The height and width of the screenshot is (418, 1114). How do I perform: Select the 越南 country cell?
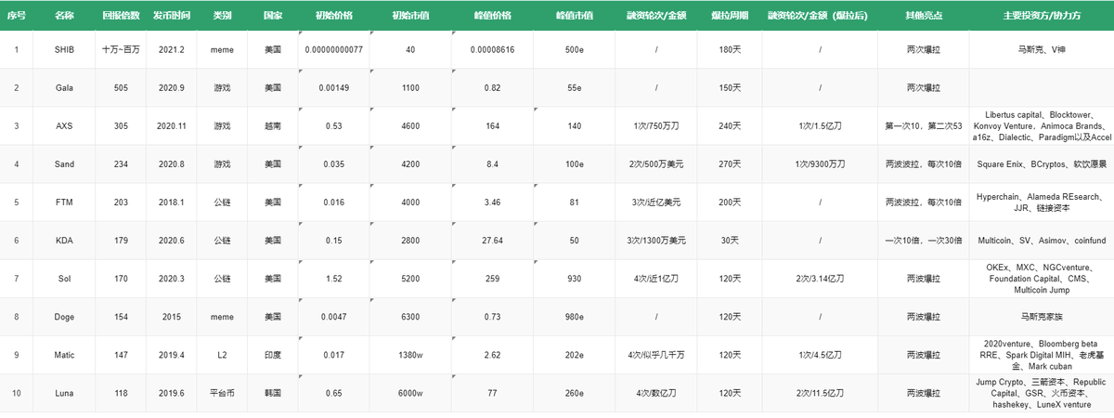[273, 125]
